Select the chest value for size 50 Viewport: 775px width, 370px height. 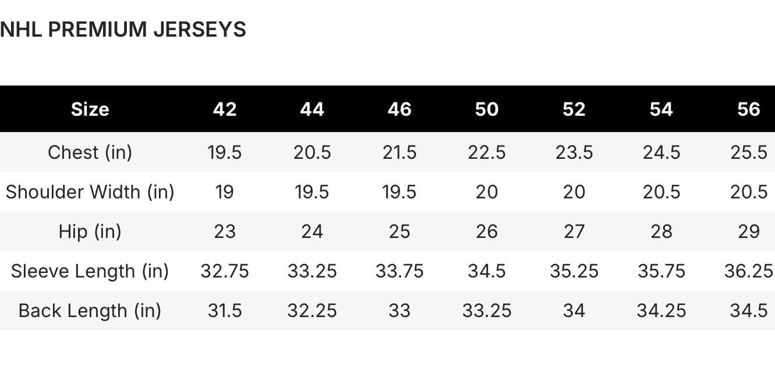(487, 152)
